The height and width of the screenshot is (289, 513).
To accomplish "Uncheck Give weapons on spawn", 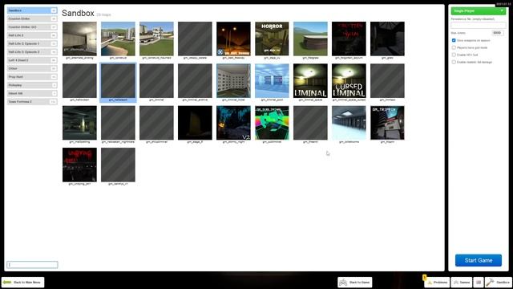I will [454, 40].
